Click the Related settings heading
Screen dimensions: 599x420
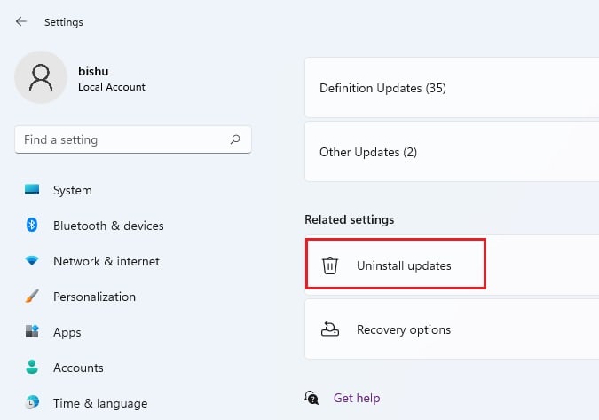(349, 219)
